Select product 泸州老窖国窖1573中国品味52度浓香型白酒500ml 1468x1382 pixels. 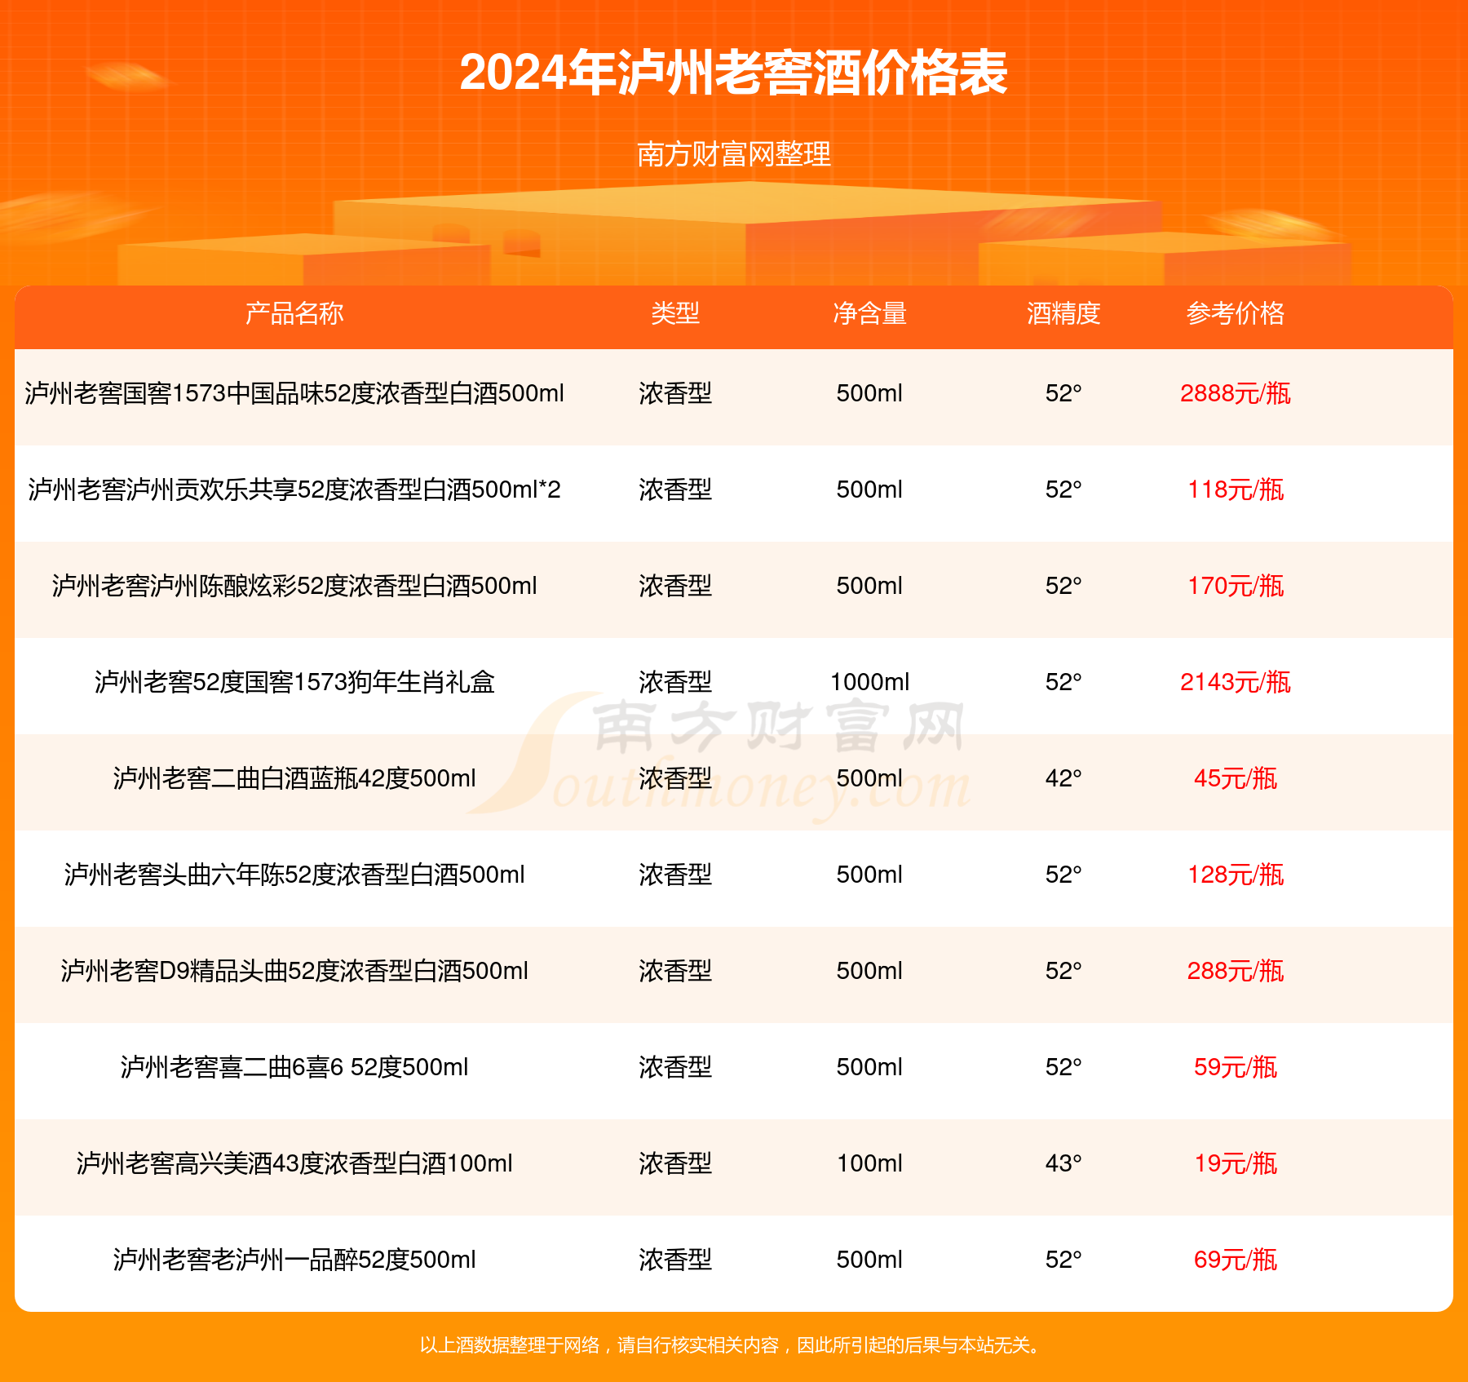click(294, 393)
